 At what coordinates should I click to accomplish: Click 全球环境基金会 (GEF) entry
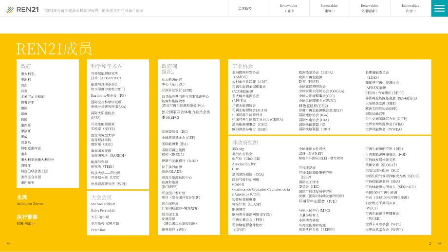click(178, 138)
